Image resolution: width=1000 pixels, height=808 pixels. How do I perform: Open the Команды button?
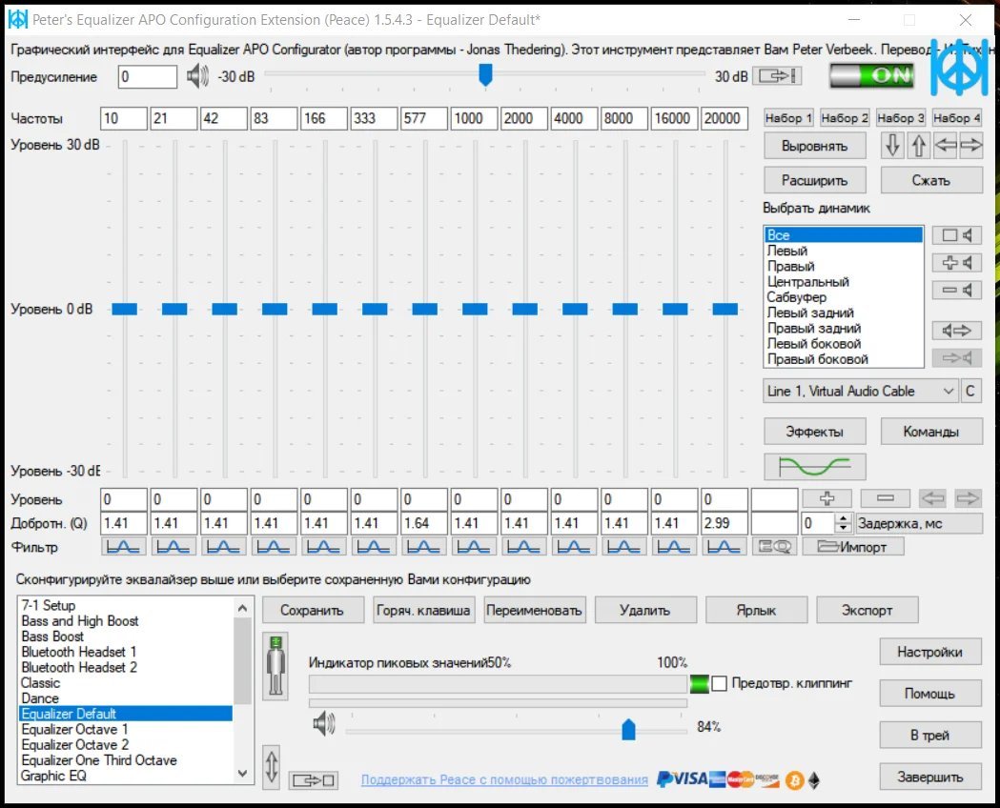tap(931, 432)
